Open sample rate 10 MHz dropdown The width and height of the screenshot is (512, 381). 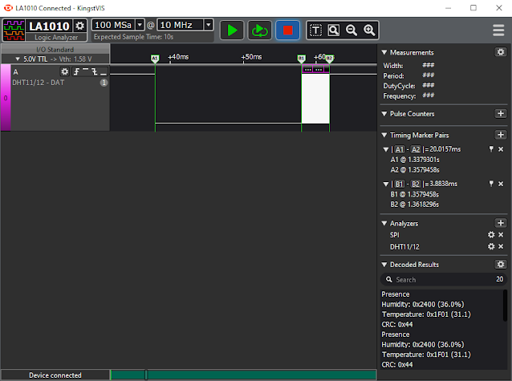(x=209, y=25)
